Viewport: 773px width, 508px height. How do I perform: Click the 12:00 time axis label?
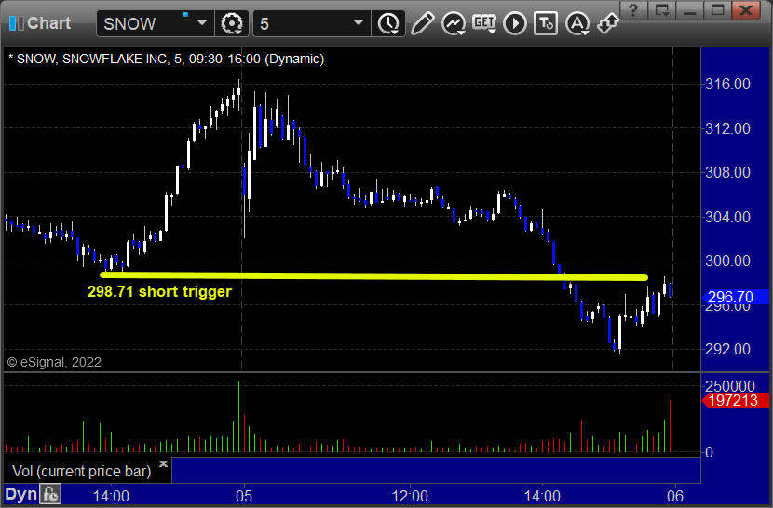(x=410, y=496)
